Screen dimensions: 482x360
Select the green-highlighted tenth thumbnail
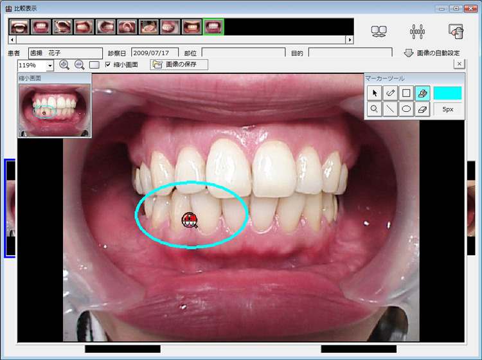(x=213, y=27)
